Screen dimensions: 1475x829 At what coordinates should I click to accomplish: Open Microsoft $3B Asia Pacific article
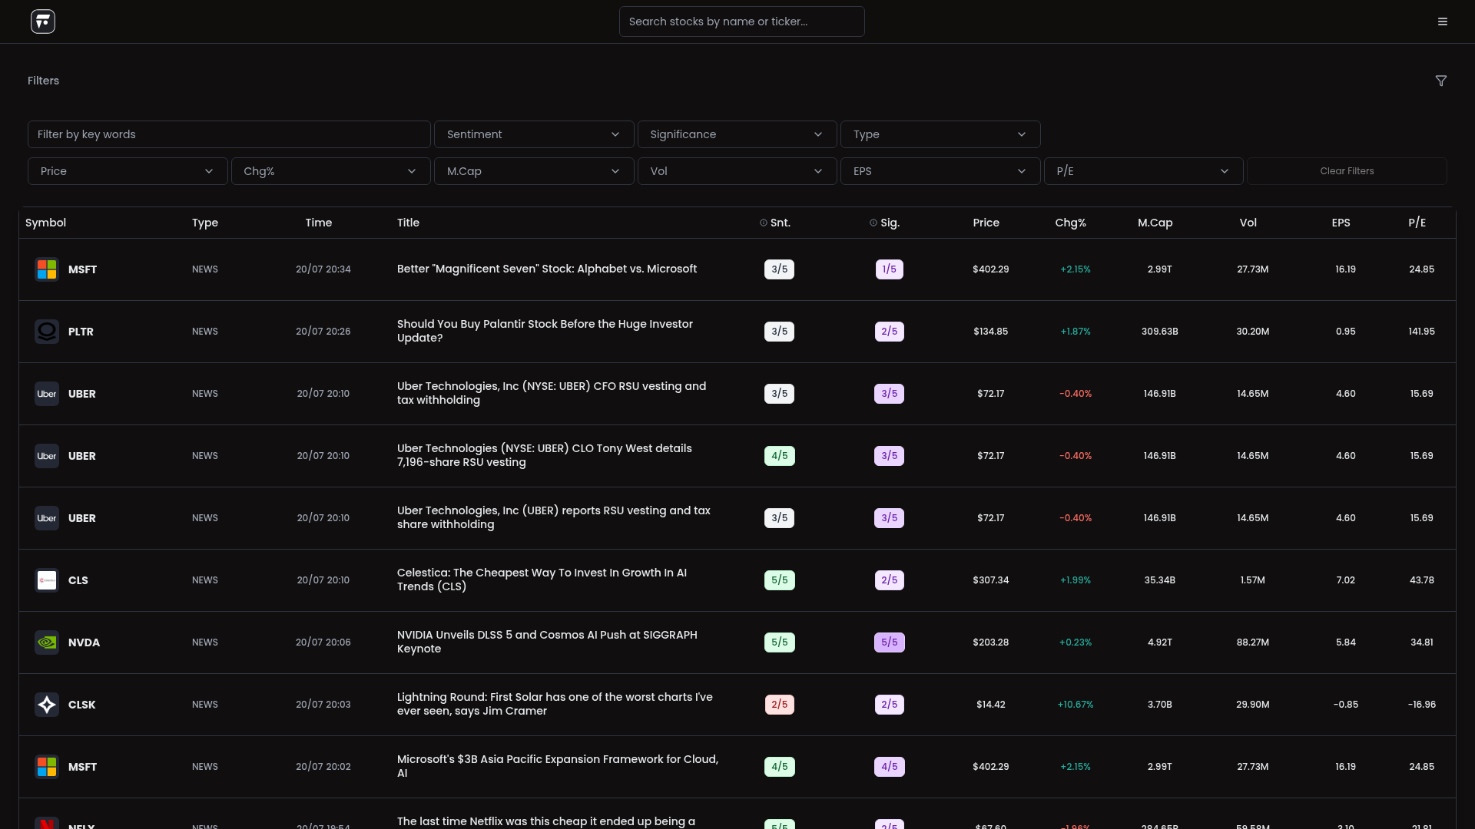pos(558,766)
